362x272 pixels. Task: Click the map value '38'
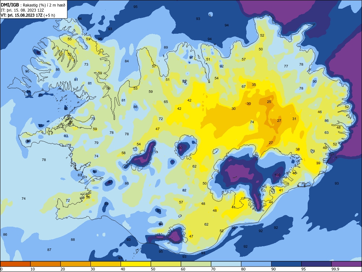(298, 149)
